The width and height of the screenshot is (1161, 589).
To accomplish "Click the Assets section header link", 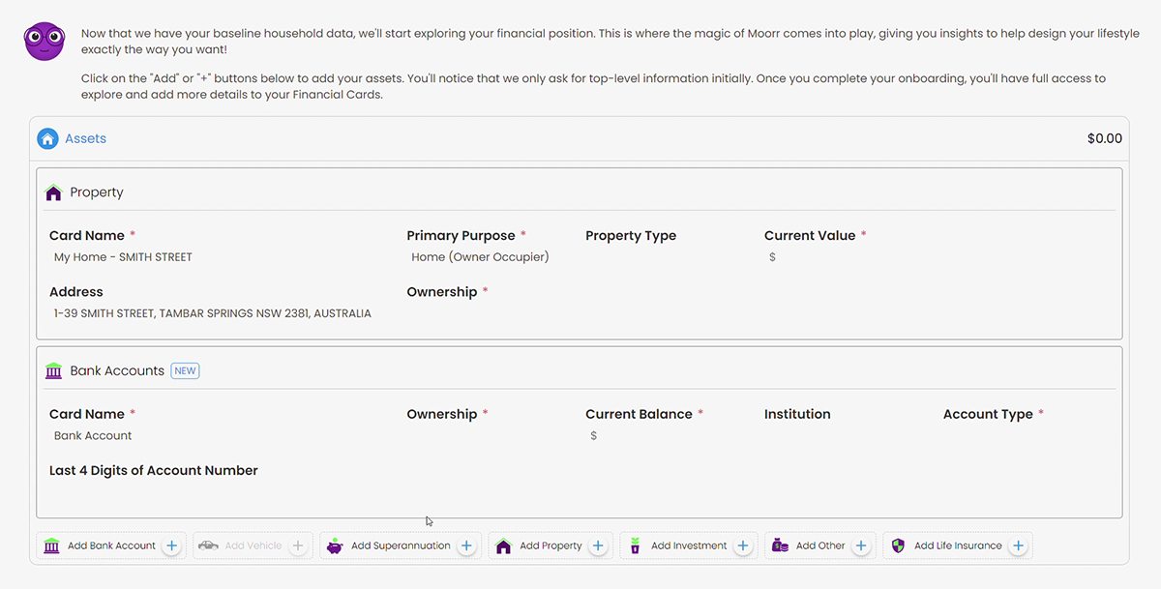I will [85, 139].
